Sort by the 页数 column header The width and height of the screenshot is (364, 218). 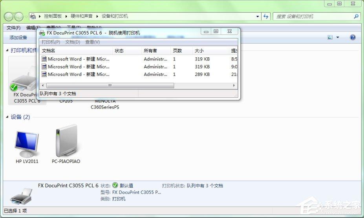(181, 51)
